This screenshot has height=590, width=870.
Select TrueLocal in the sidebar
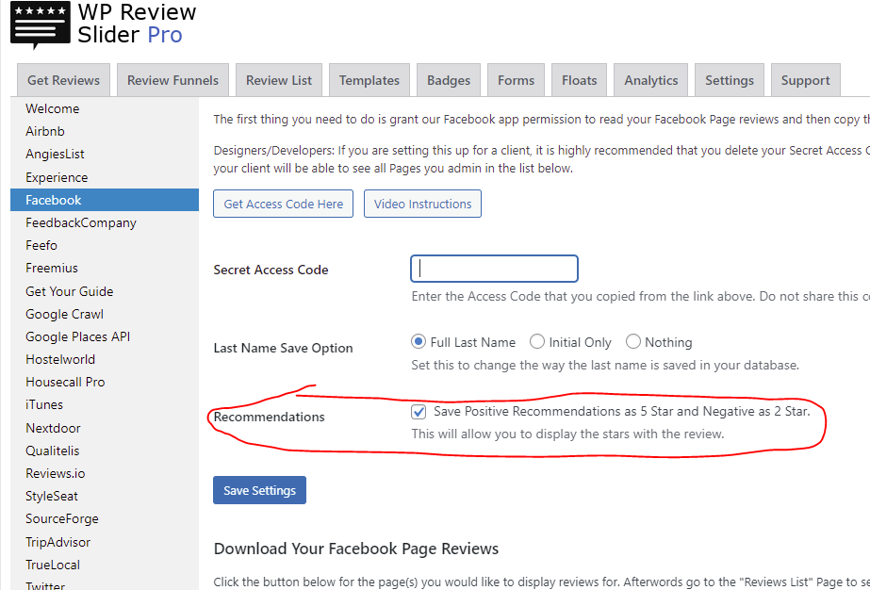click(x=105, y=565)
